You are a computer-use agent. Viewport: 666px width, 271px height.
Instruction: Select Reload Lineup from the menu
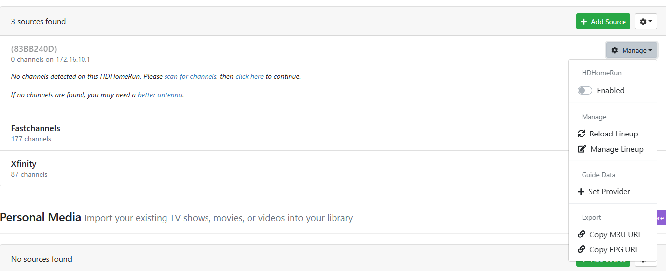pos(613,134)
